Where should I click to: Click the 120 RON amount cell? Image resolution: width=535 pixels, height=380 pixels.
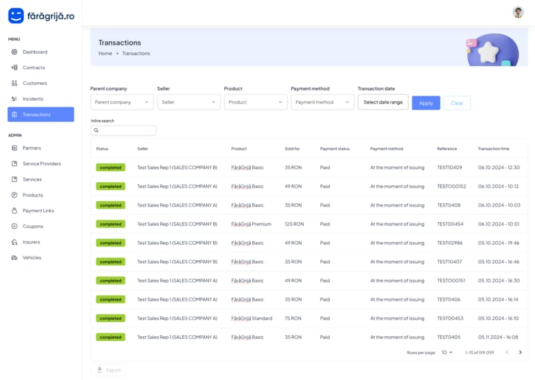(294, 224)
